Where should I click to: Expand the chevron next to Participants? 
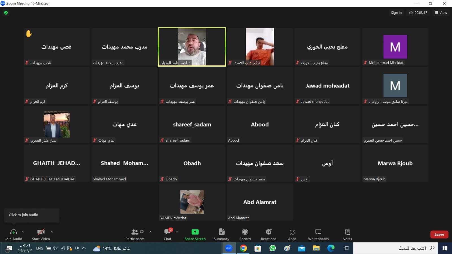point(150,232)
